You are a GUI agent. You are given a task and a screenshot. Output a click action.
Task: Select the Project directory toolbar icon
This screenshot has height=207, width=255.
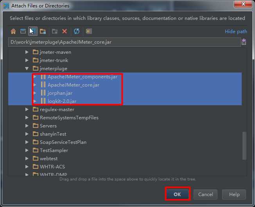point(33,31)
